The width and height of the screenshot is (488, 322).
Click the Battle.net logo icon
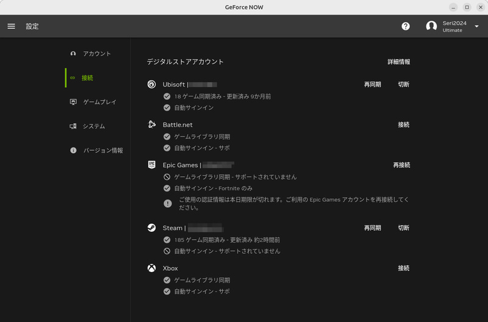(x=151, y=124)
